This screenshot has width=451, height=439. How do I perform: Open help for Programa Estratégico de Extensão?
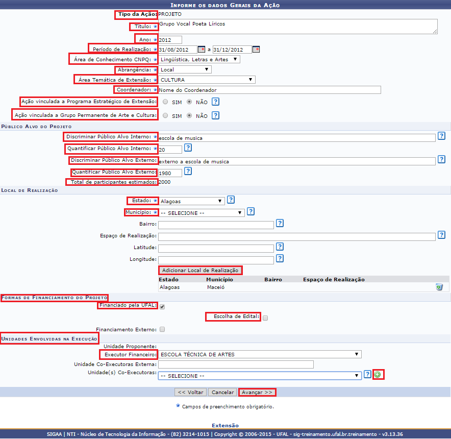pyautogui.click(x=216, y=102)
